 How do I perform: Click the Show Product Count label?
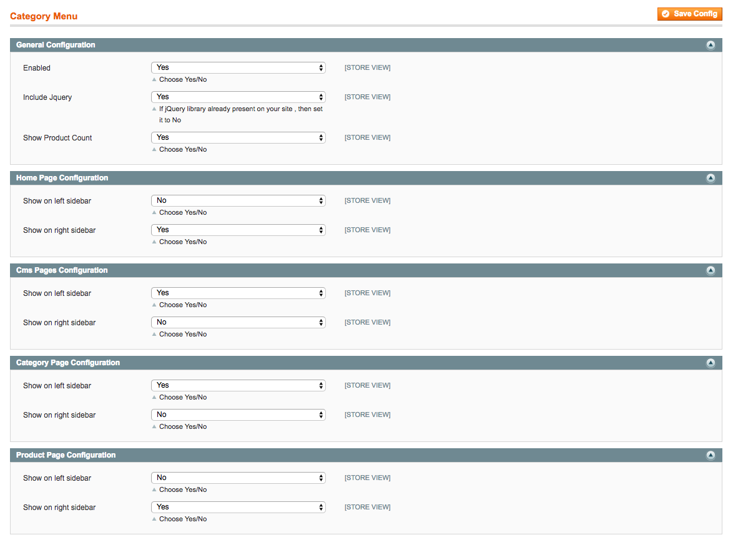click(x=57, y=139)
